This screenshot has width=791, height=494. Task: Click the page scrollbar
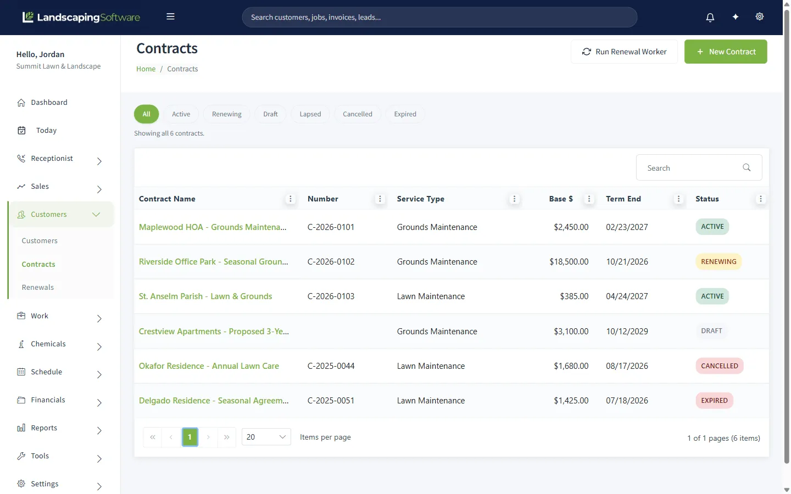point(787,236)
